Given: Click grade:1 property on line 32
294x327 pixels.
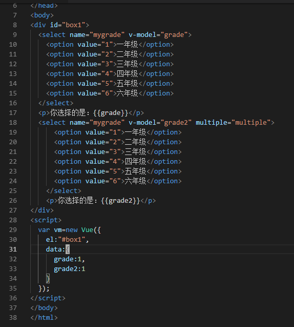Looking at the screenshot, I should click(68, 259).
